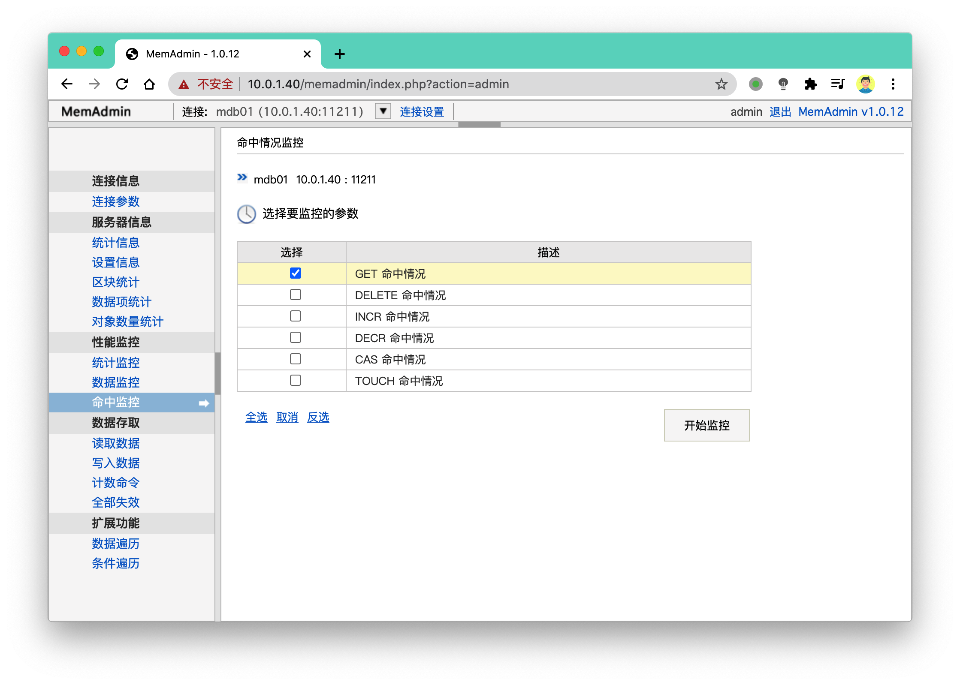Open 统计信息 in sidebar
The image size is (960, 685).
(116, 243)
